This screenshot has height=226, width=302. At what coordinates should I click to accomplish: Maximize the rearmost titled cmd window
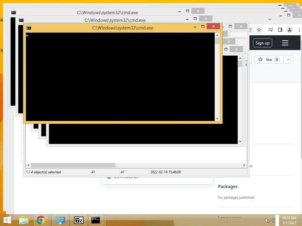[187, 11]
